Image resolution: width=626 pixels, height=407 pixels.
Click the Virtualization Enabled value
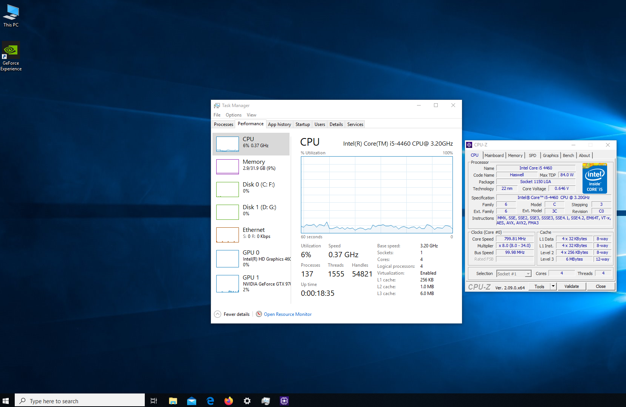[x=428, y=273]
